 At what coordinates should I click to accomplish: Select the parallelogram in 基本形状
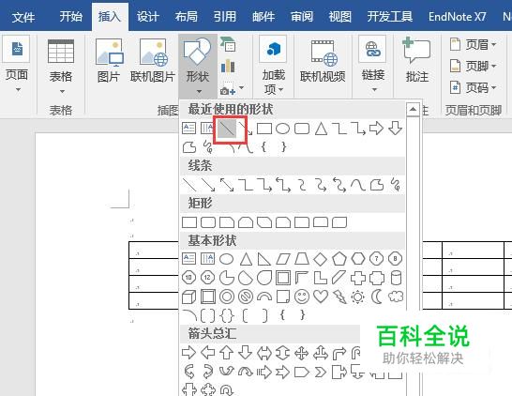tap(283, 259)
